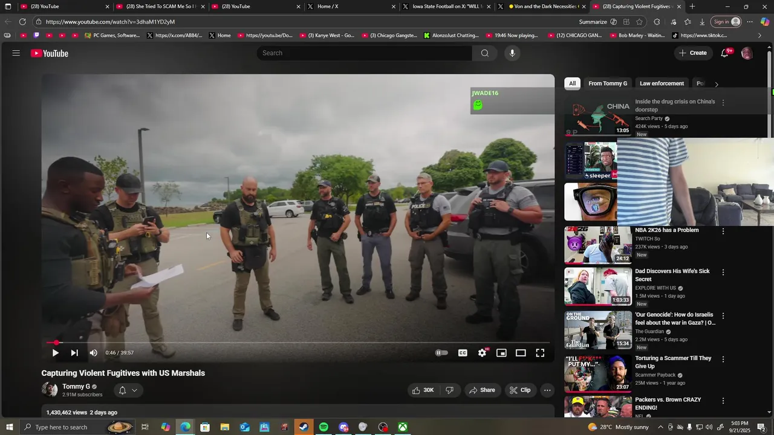This screenshot has height=435, width=774.
Task: Open options for Packers vs. Brown video
Action: pos(723,401)
